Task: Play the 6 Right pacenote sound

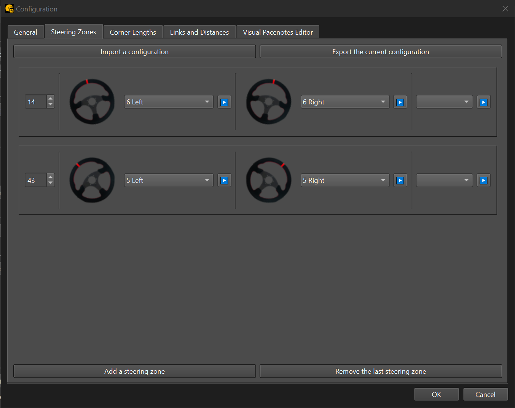Action: [400, 102]
